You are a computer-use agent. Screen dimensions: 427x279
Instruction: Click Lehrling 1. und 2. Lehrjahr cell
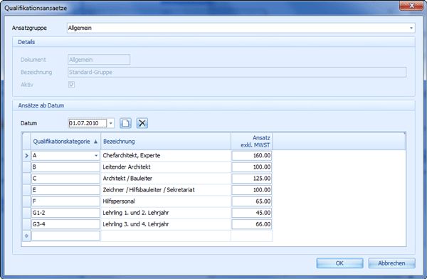(166, 213)
